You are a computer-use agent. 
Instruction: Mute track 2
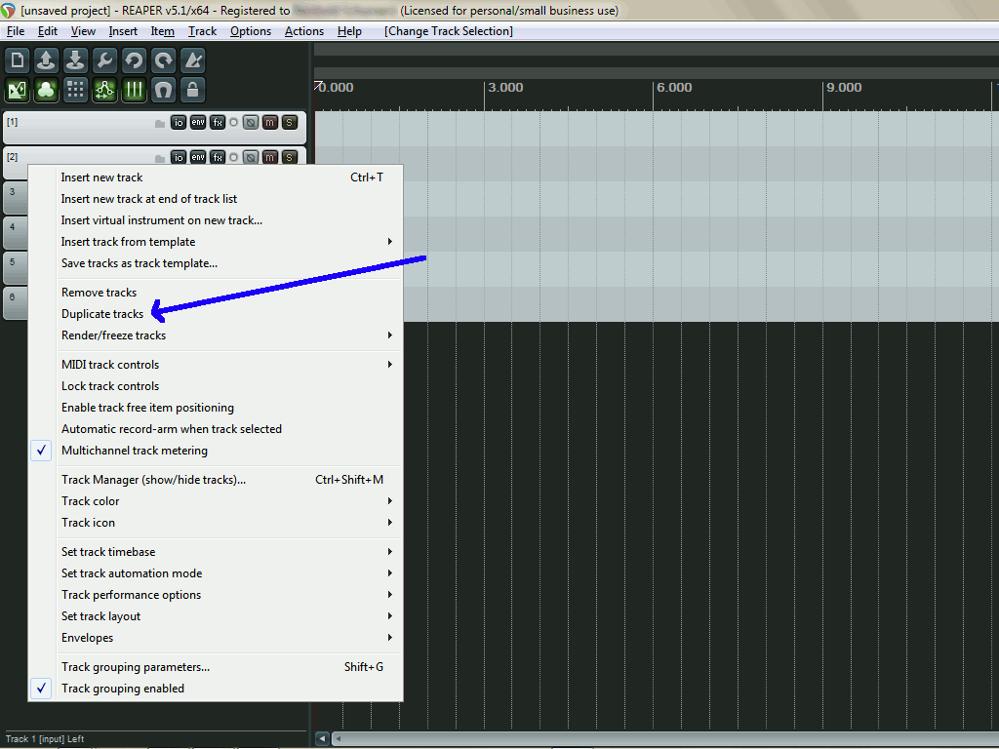(x=270, y=157)
